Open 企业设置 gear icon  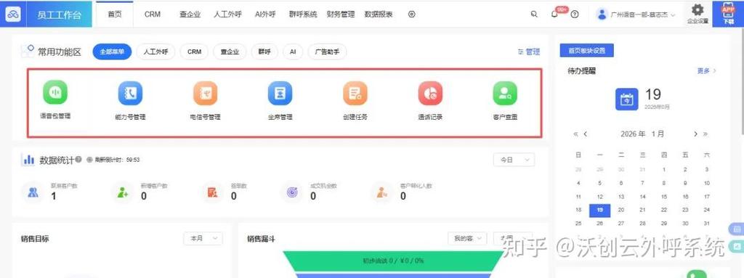(x=697, y=10)
